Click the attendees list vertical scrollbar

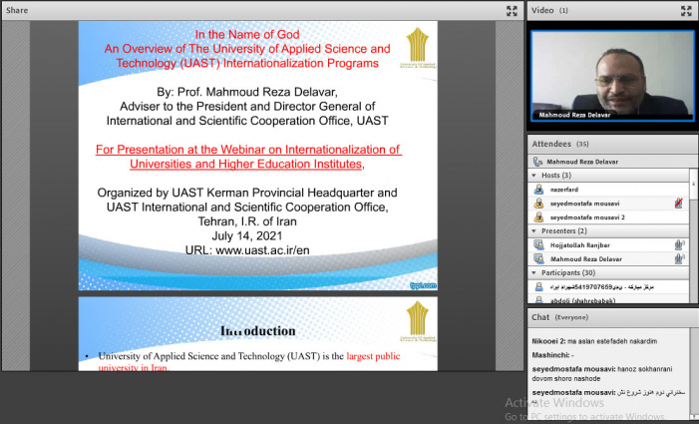coord(691,229)
